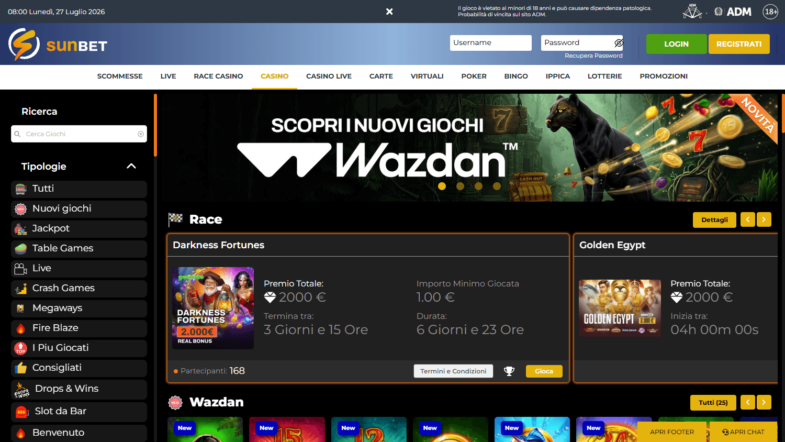
Task: Open the PROMOZIONI menu item
Action: click(664, 76)
